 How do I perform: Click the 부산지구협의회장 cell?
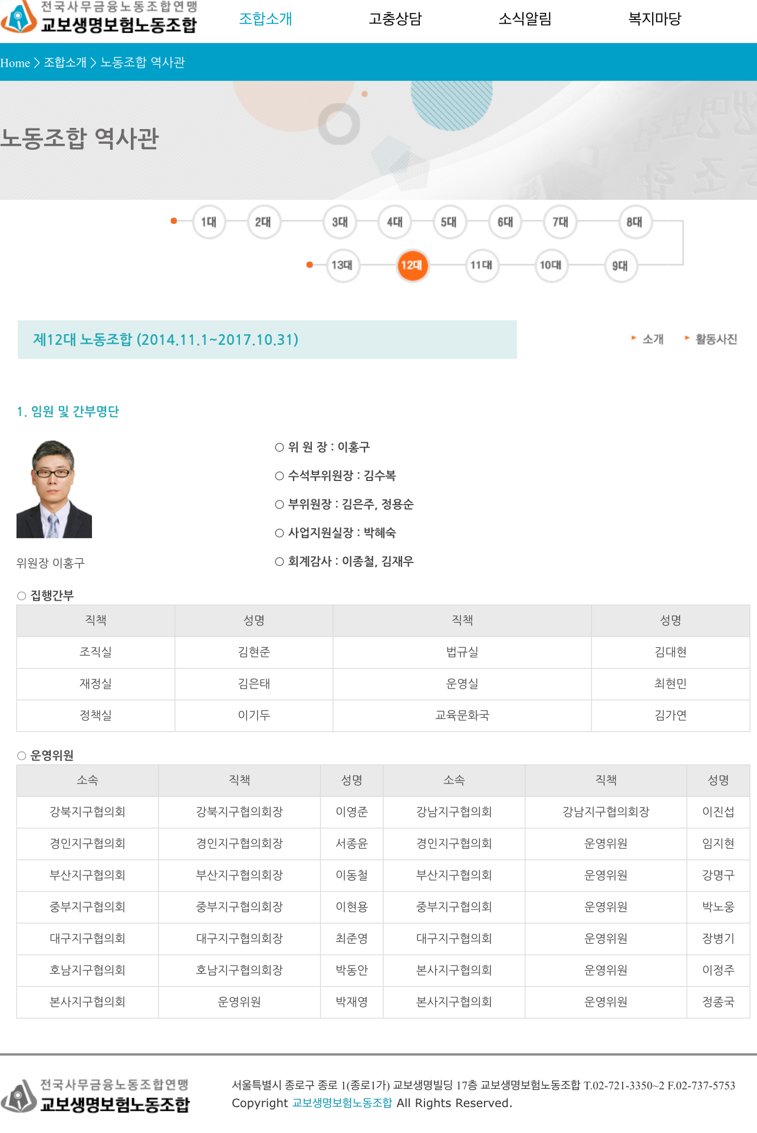(239, 875)
